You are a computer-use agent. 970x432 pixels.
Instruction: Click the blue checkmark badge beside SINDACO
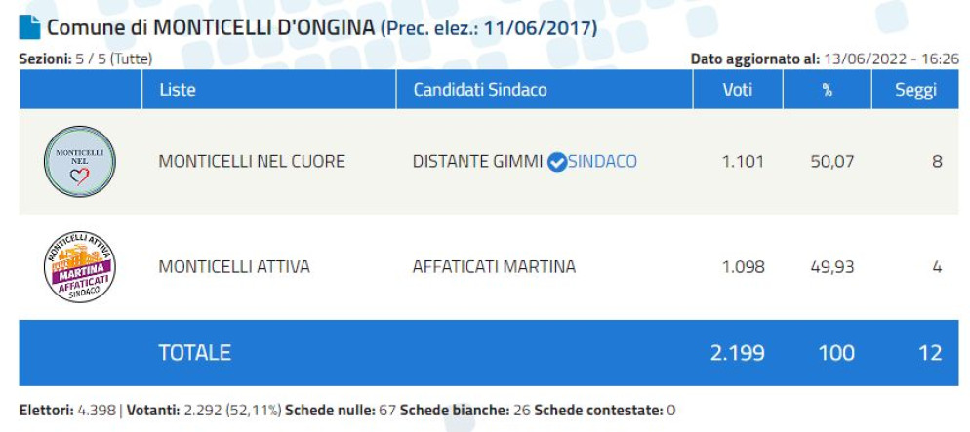(x=557, y=162)
